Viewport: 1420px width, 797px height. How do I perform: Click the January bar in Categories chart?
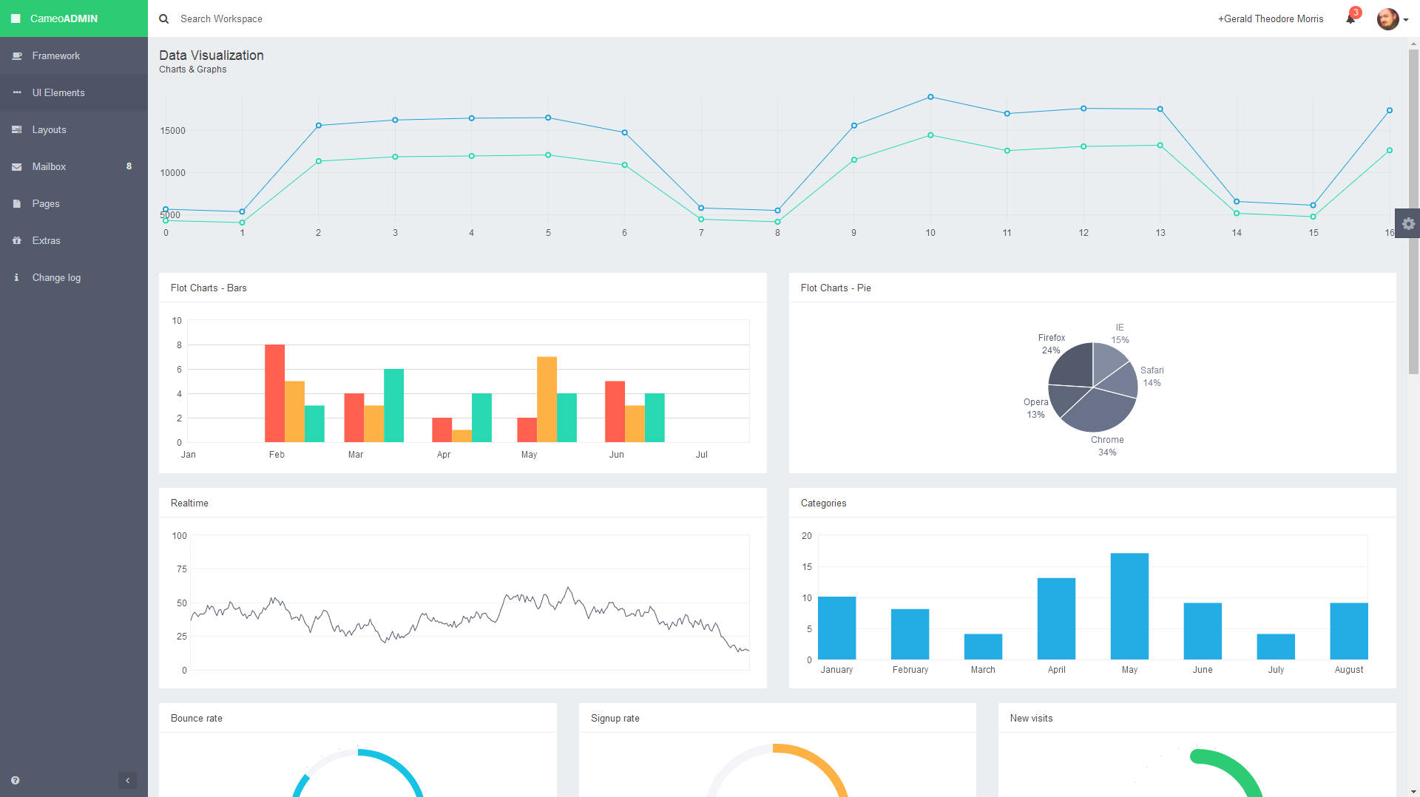pyautogui.click(x=836, y=628)
